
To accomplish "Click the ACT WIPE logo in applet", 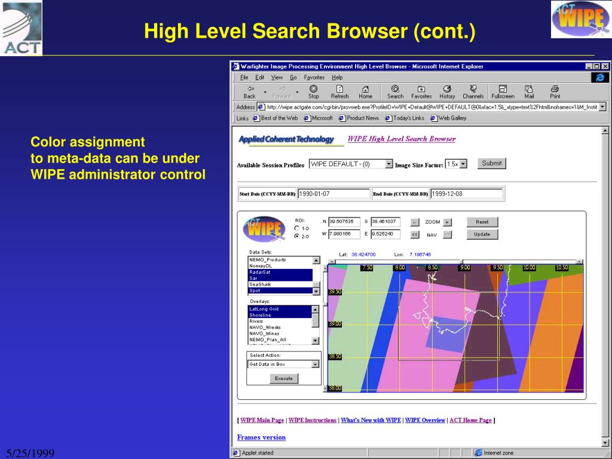I will (264, 229).
